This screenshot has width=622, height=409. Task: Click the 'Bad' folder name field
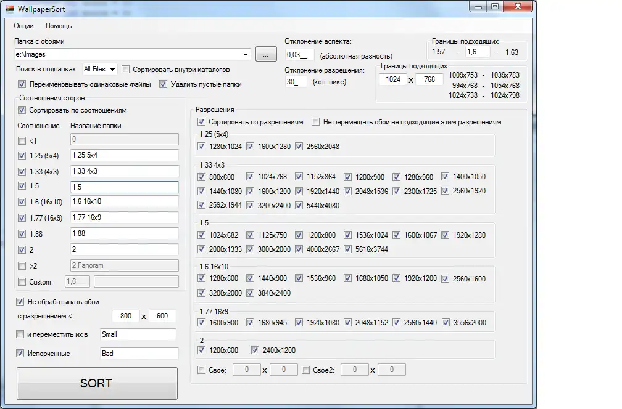click(x=139, y=354)
